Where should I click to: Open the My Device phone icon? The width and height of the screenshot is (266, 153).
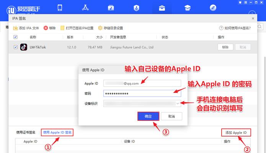coord(60,8)
